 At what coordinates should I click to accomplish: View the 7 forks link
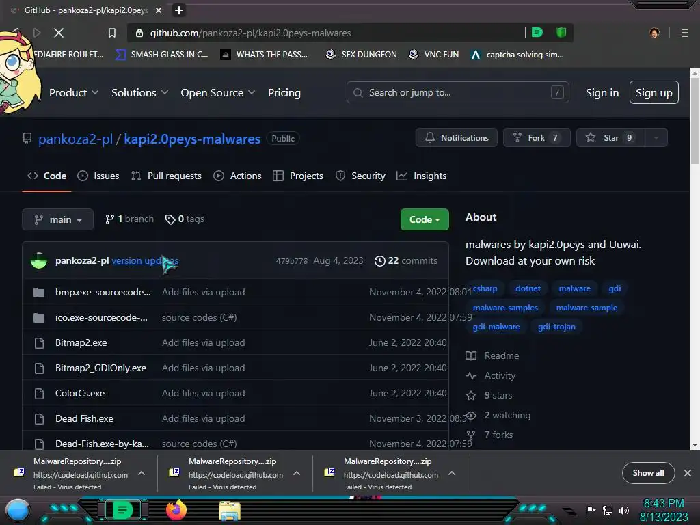[x=489, y=435]
